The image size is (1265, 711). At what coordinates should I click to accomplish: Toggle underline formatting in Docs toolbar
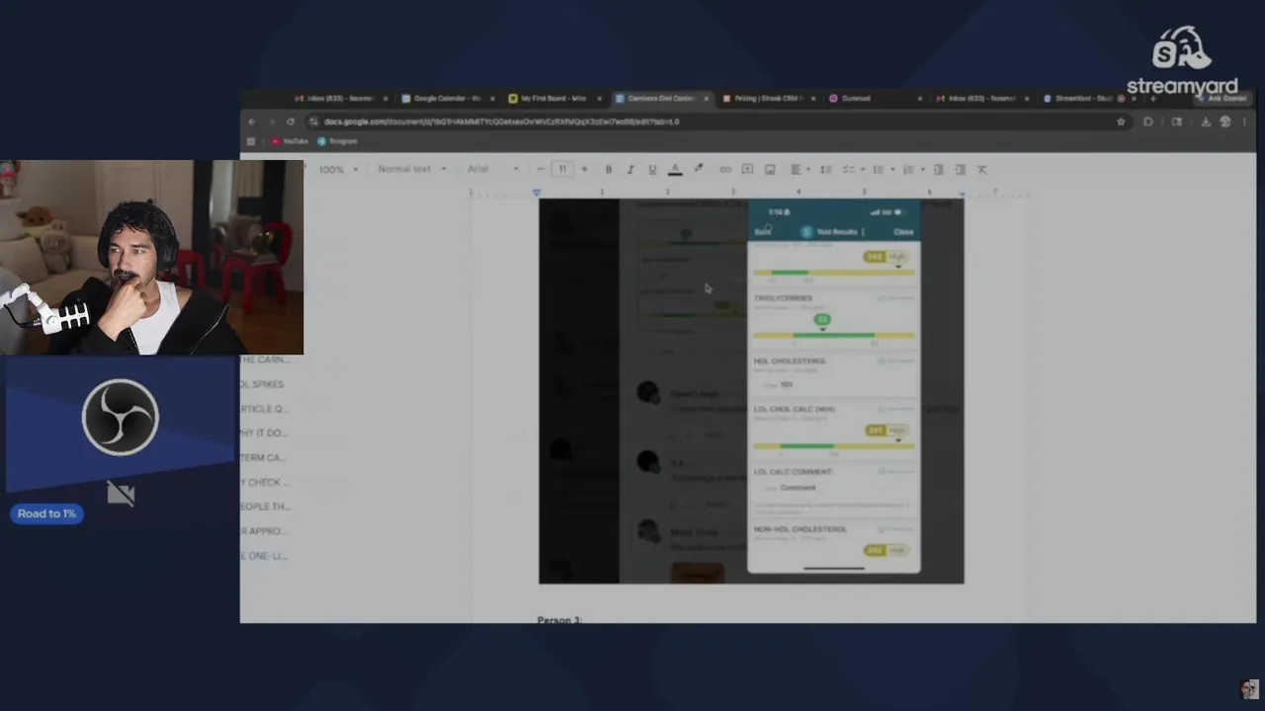point(652,169)
